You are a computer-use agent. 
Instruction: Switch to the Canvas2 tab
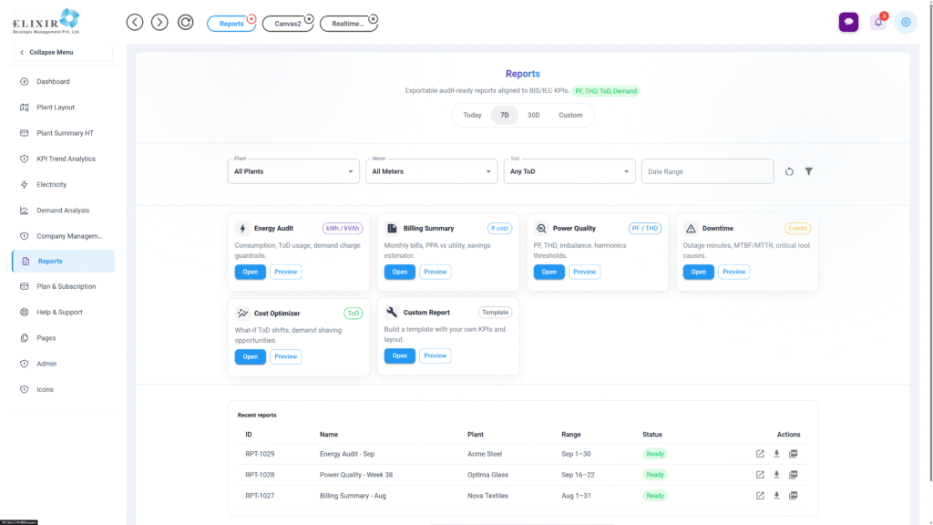point(287,24)
